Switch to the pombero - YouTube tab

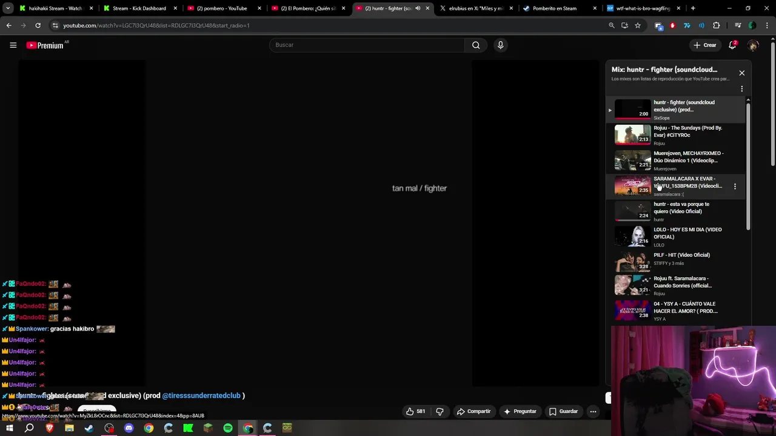click(x=222, y=8)
